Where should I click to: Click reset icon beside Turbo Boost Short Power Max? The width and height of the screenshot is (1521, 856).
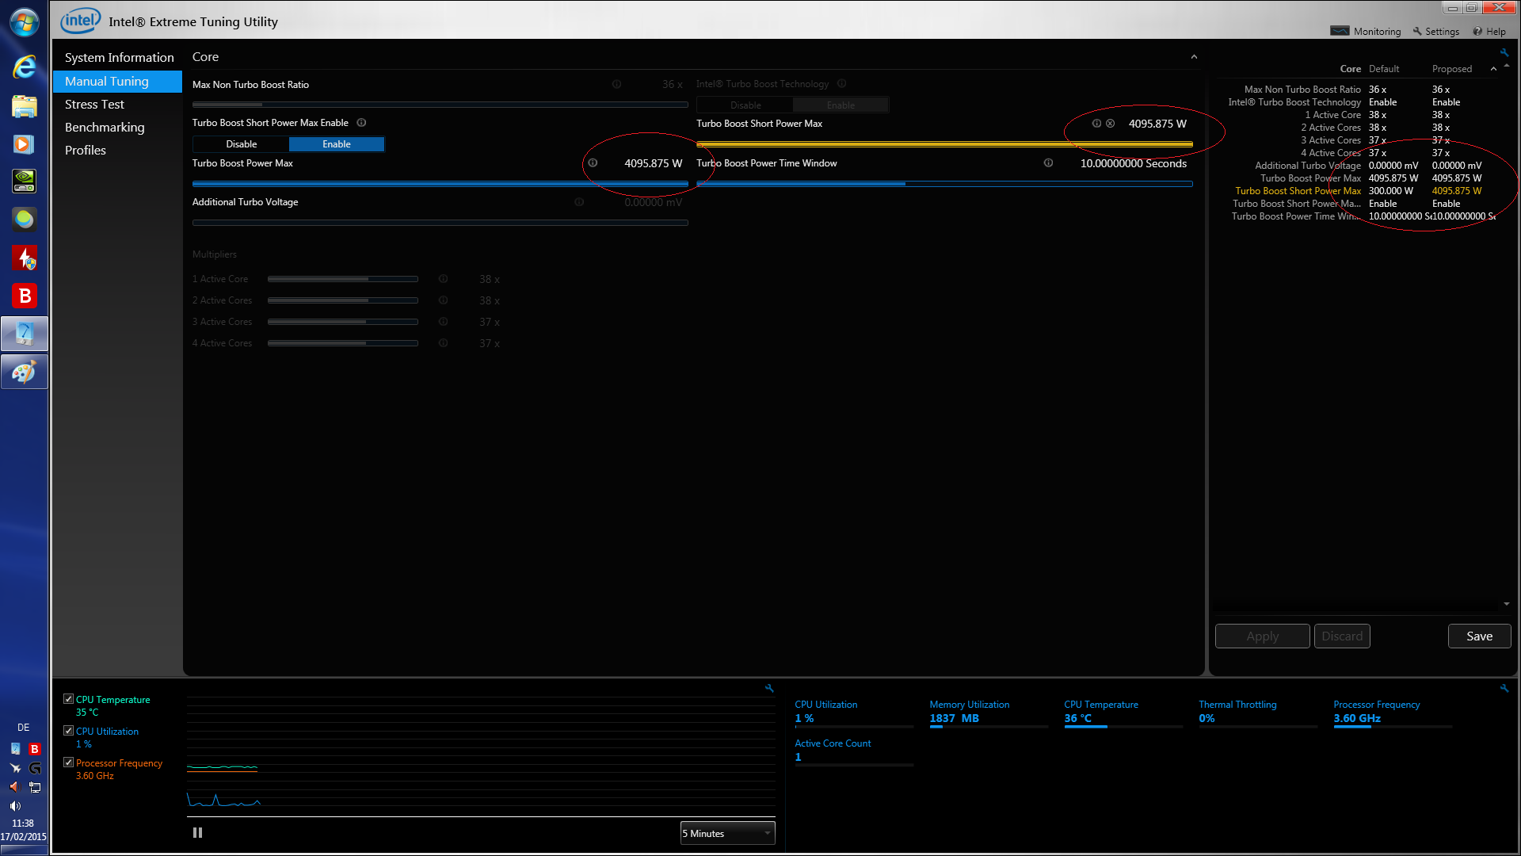click(1111, 124)
